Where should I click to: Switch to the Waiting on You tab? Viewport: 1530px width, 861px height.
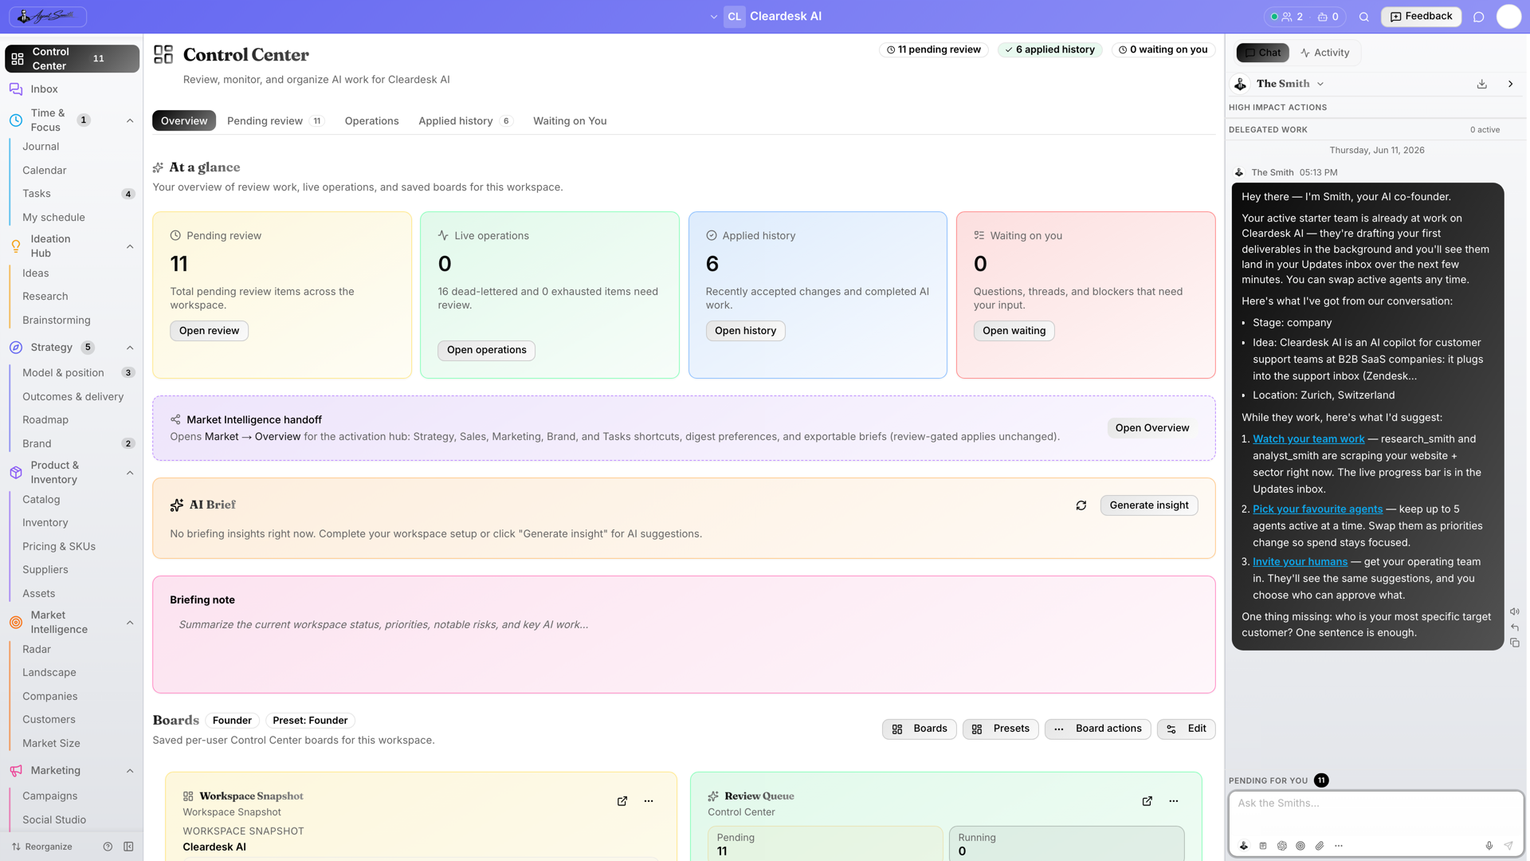(570, 121)
